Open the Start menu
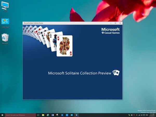156x117 pixels. (2, 115)
